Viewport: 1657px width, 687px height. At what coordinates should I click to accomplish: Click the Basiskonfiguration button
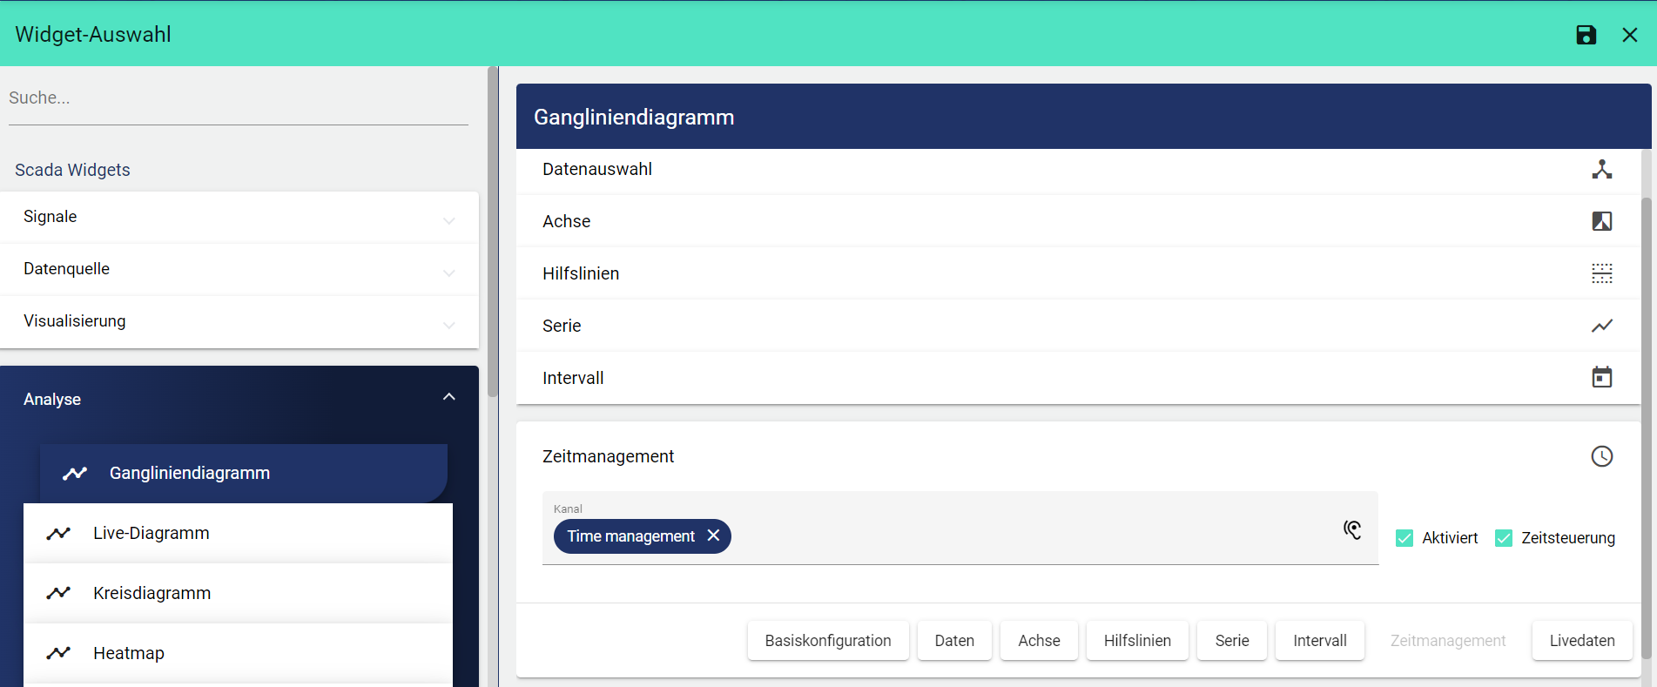(x=827, y=641)
